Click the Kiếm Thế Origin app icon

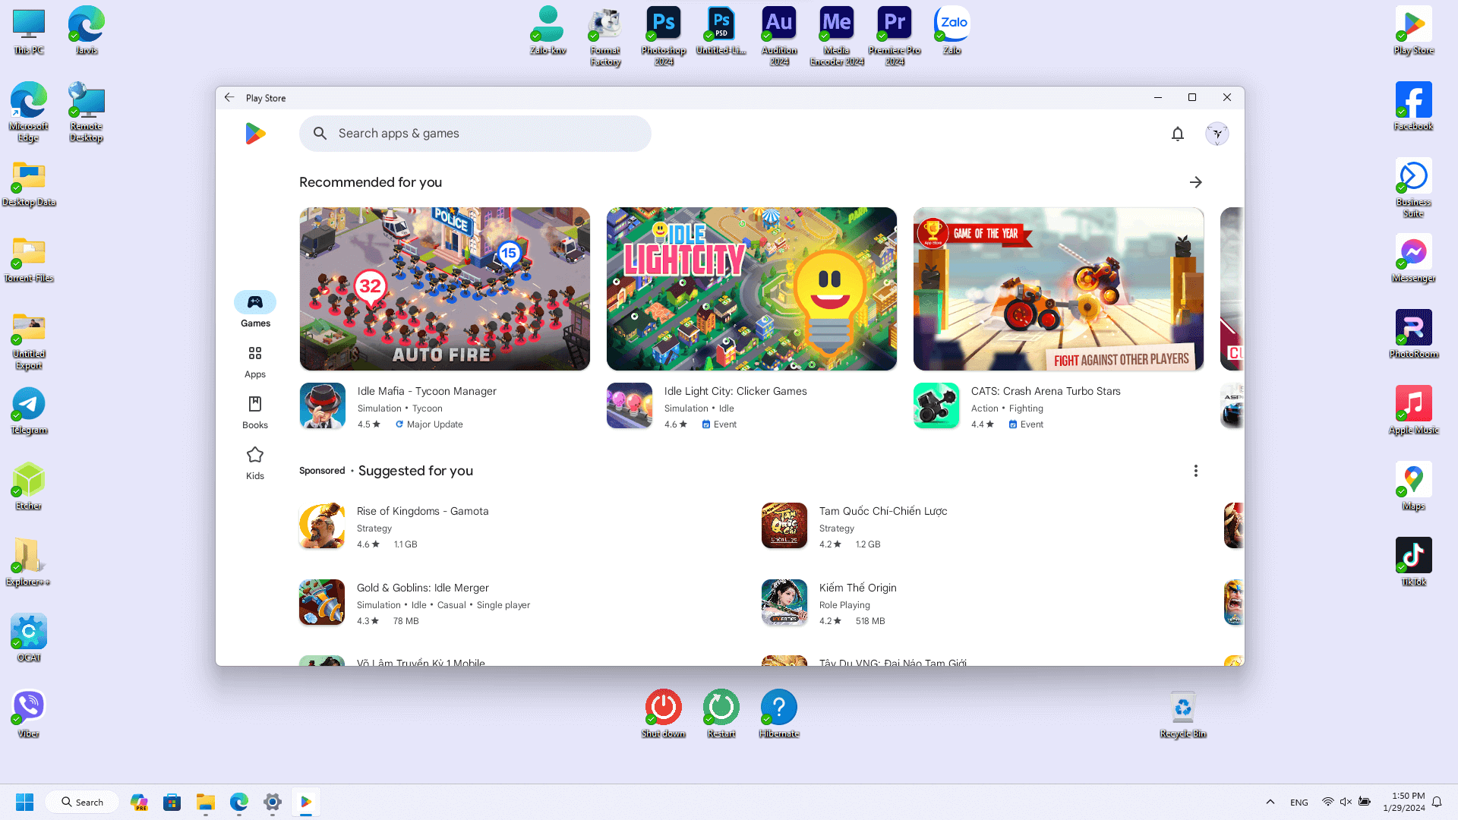coord(784,602)
